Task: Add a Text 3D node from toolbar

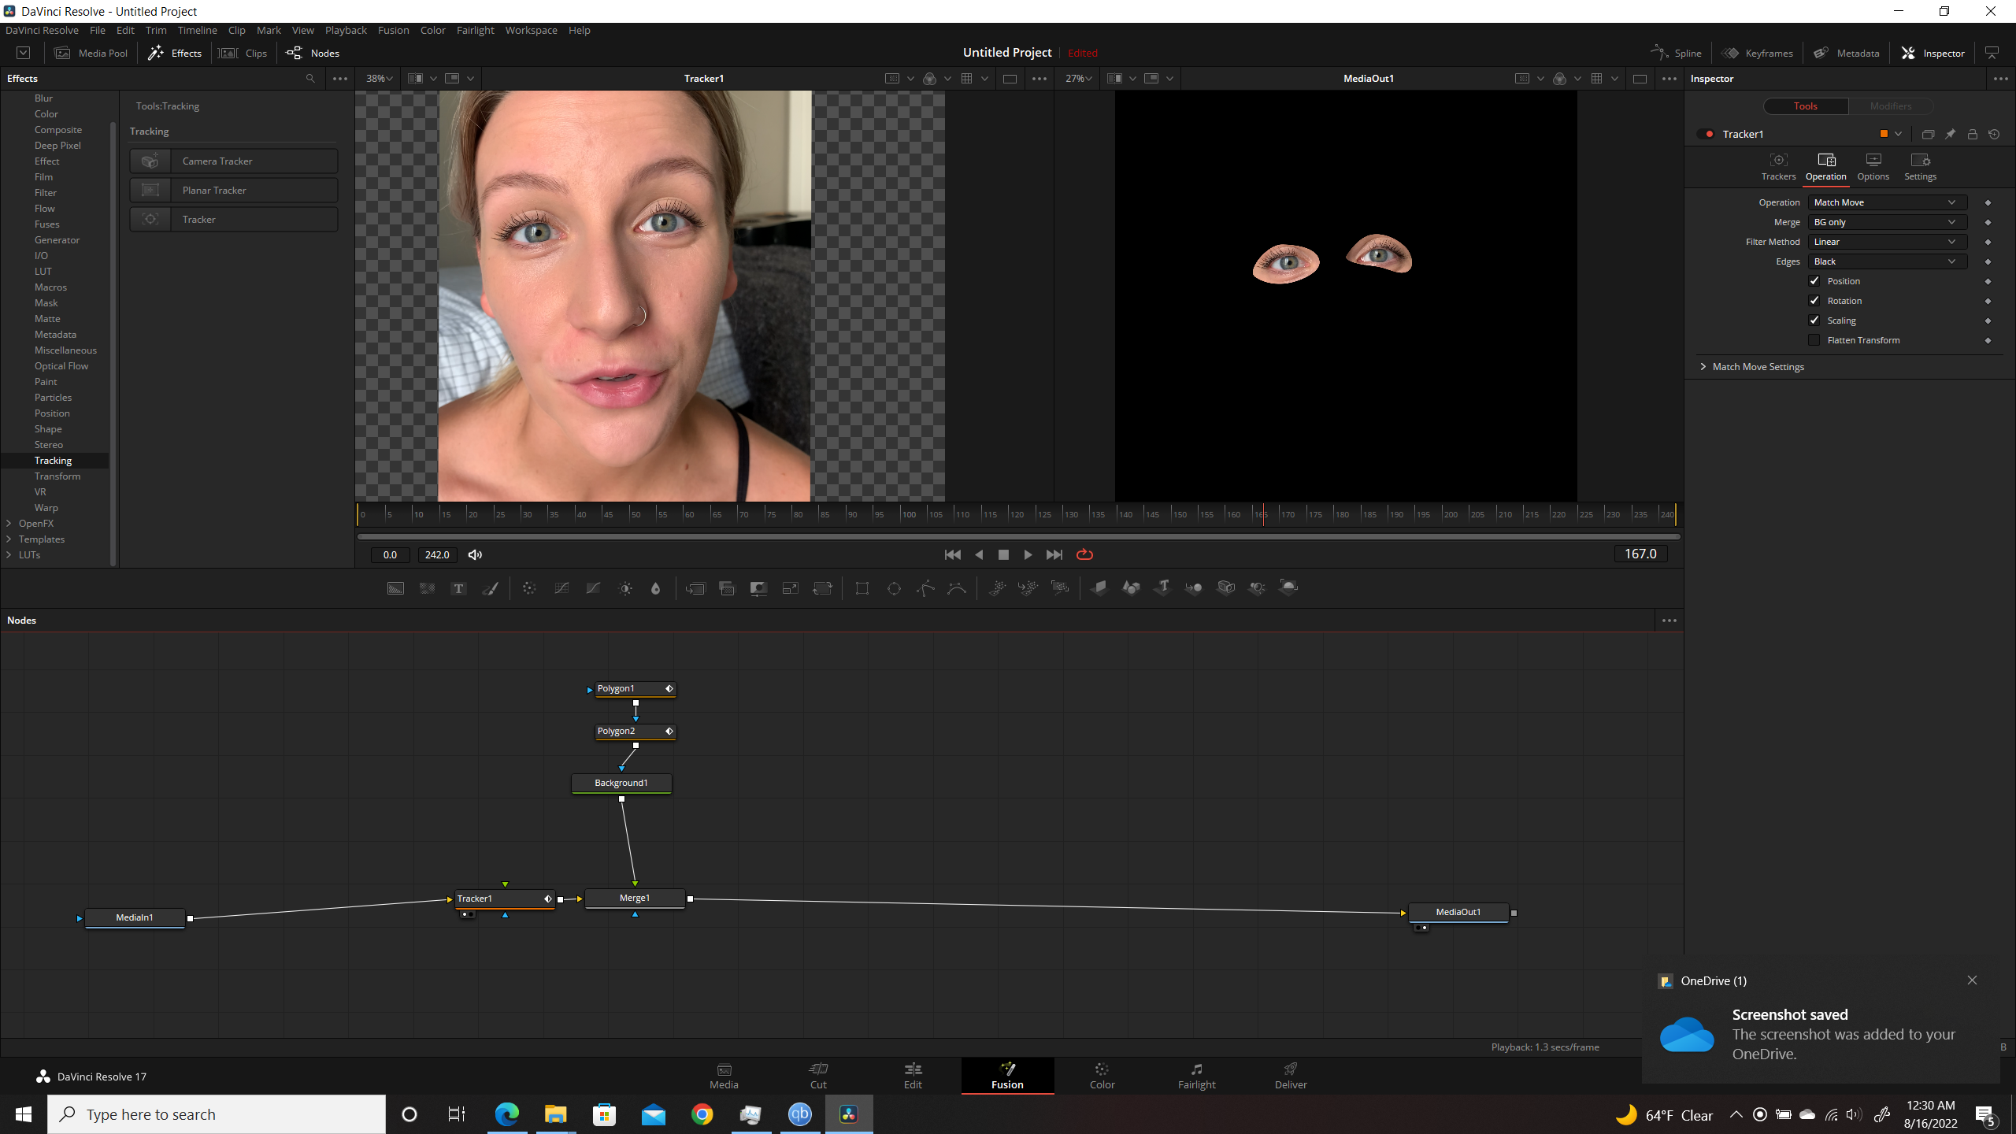Action: [x=1162, y=587]
